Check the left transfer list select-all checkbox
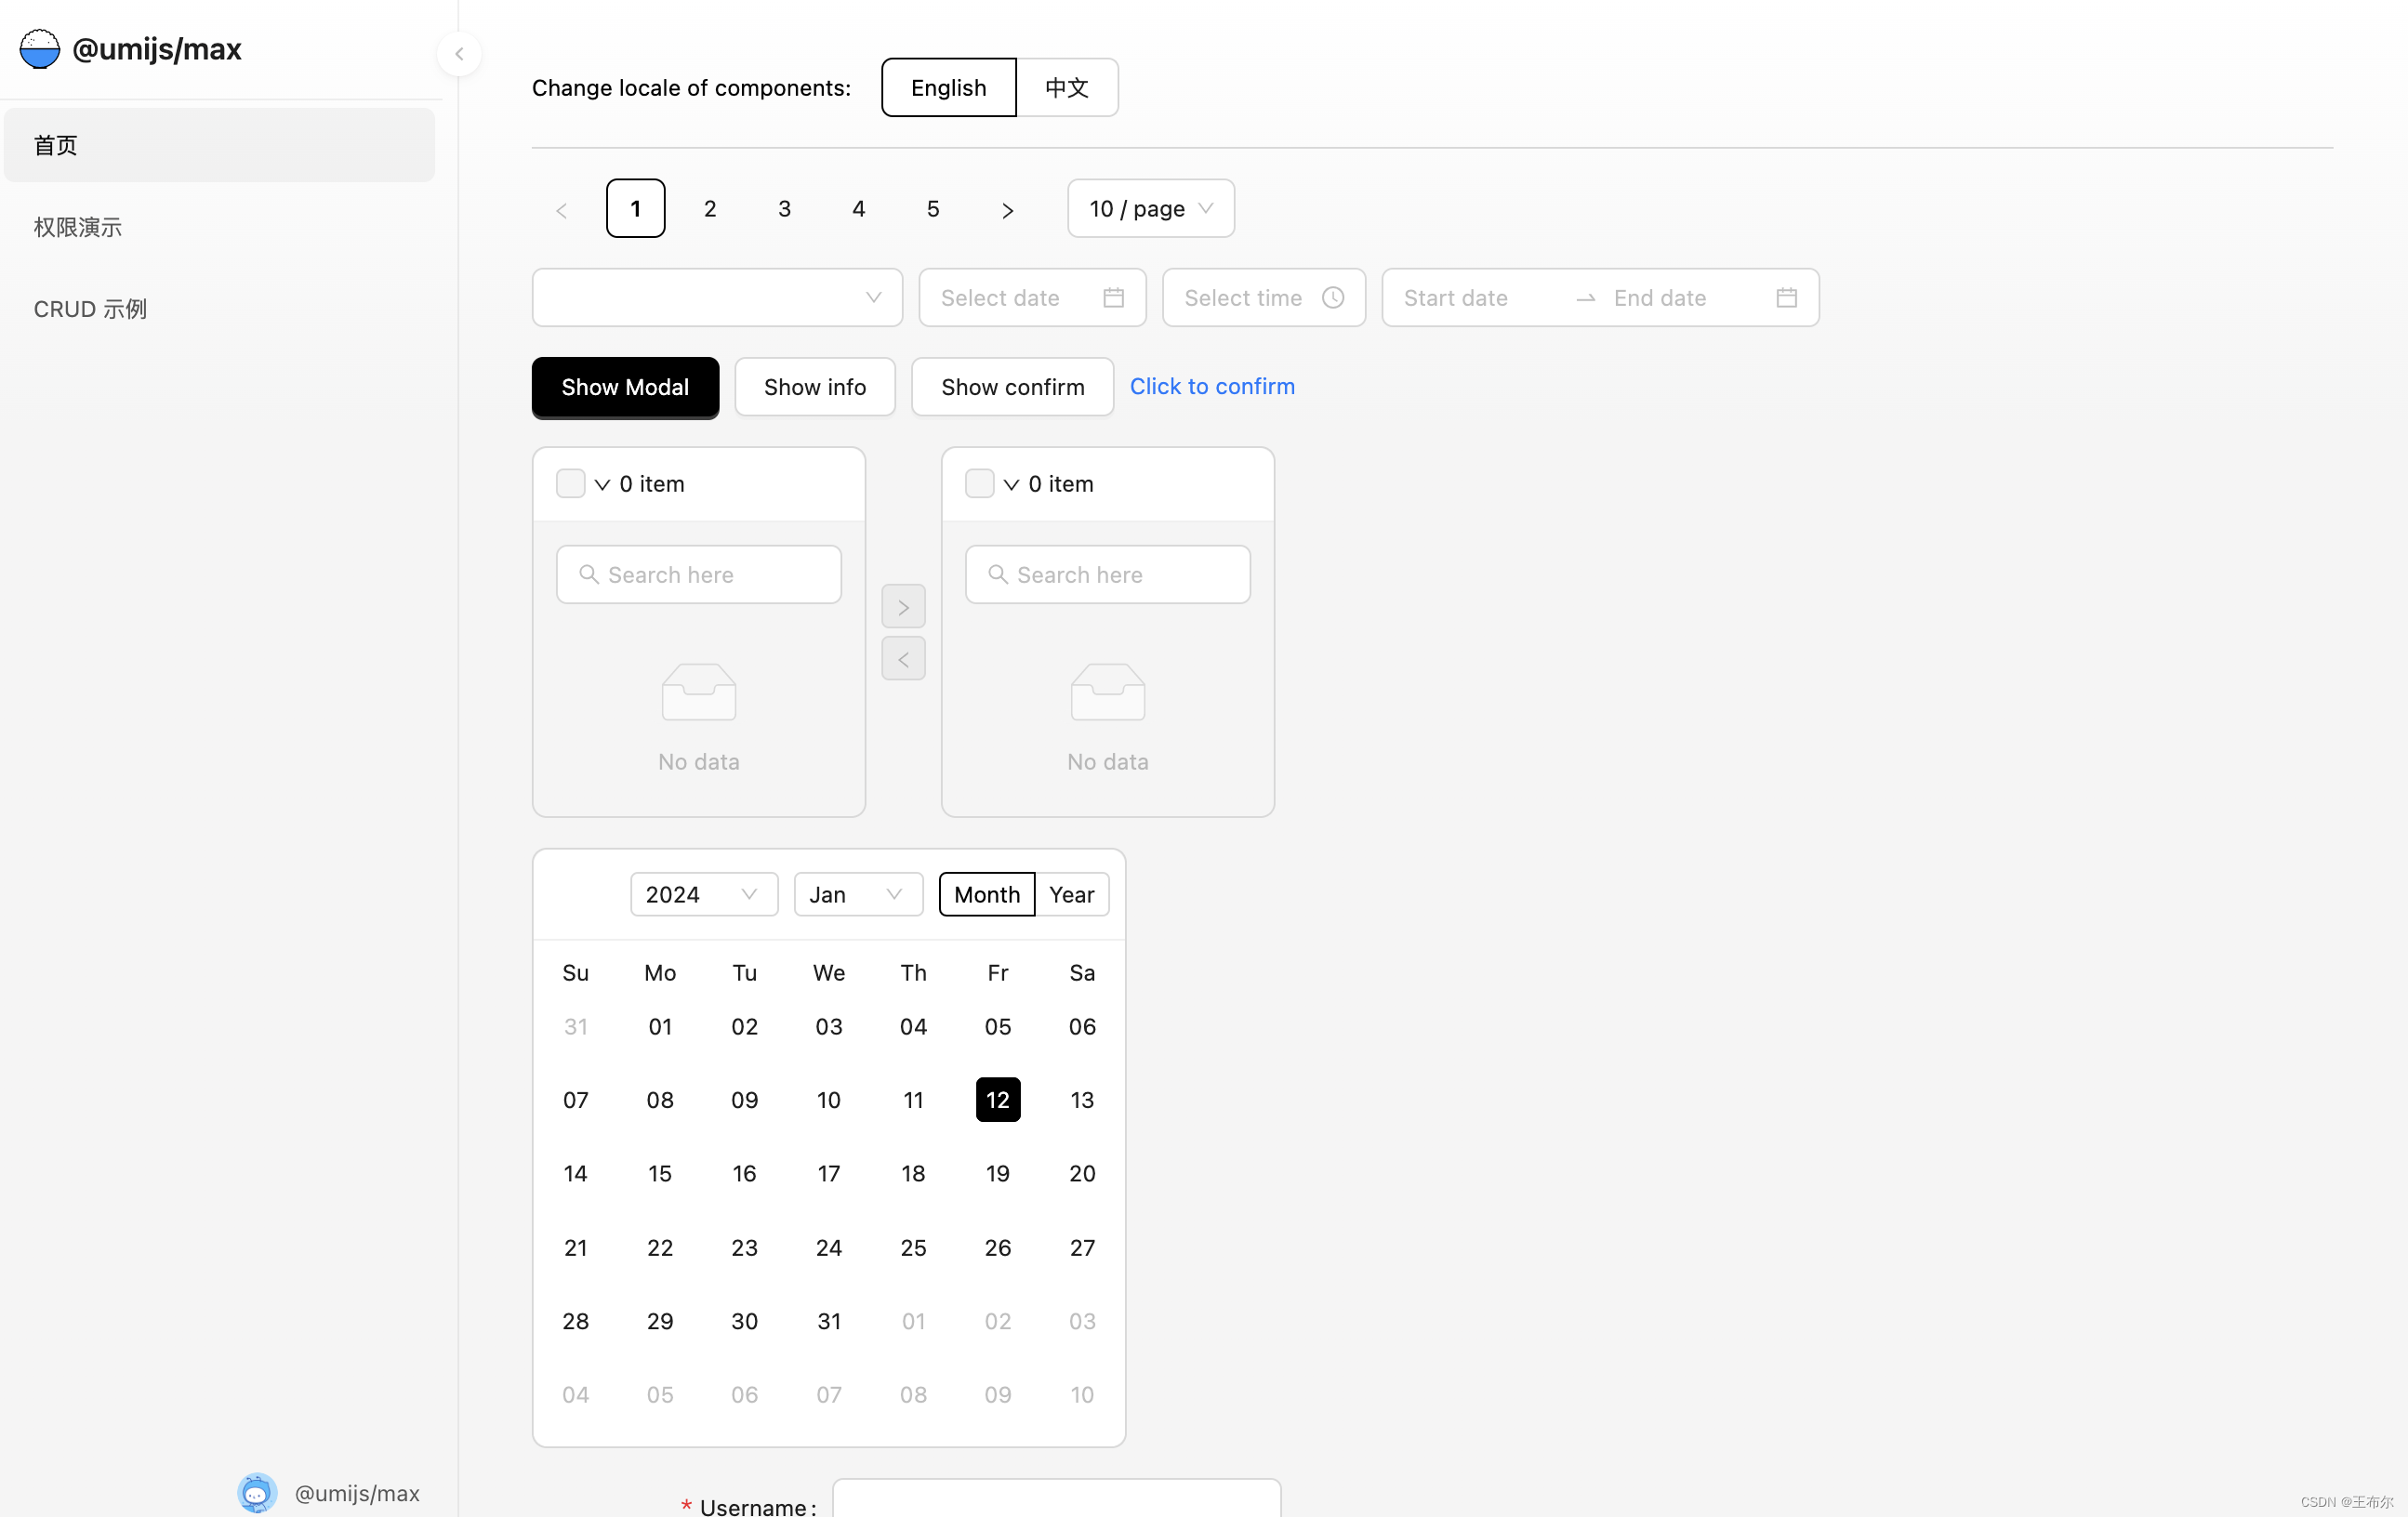 (x=570, y=484)
